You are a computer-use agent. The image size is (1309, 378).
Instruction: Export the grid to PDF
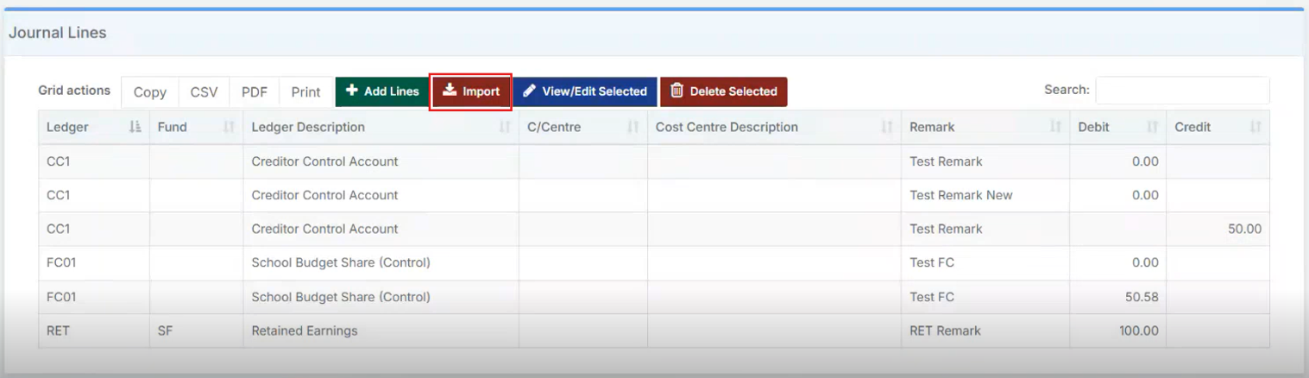coord(255,92)
